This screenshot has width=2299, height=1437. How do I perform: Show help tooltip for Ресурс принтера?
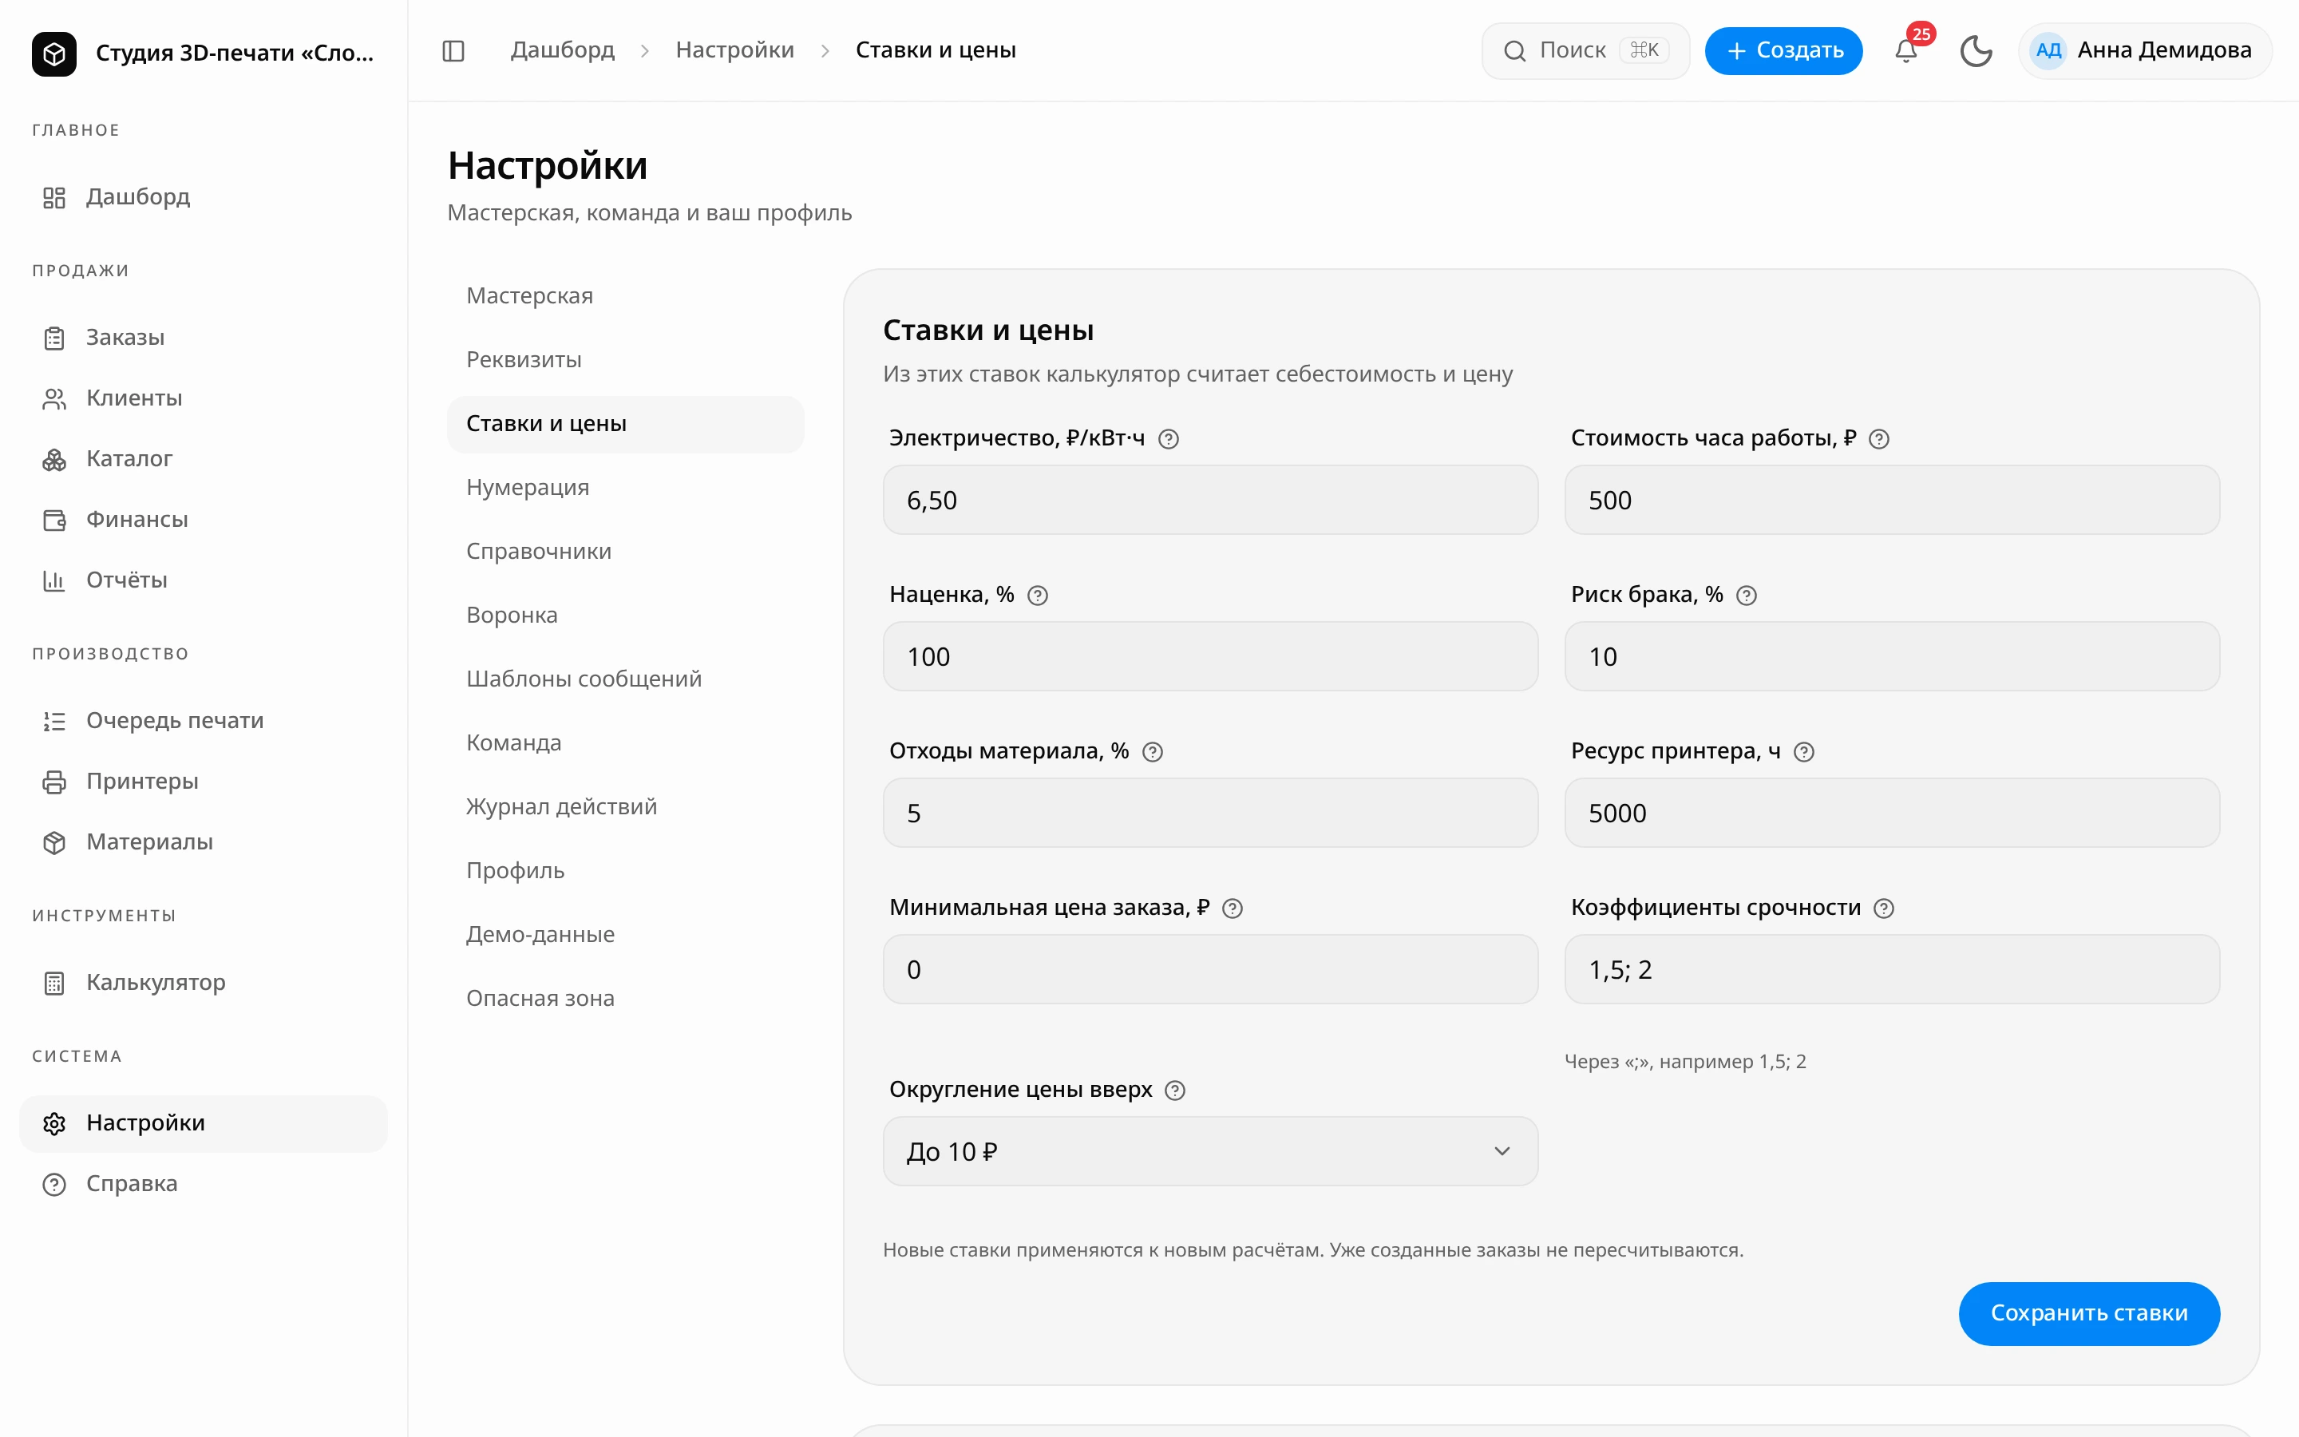click(1804, 753)
